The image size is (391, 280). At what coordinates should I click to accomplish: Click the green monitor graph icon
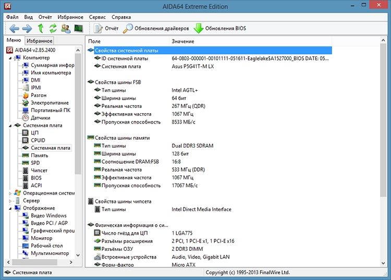point(78,28)
